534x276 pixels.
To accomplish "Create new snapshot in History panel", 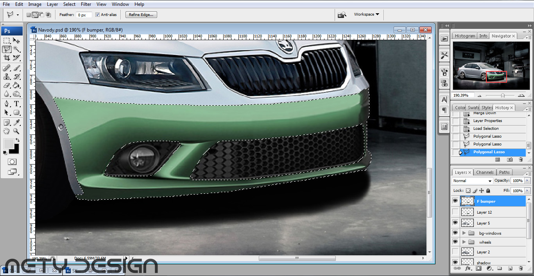I will coord(510,160).
